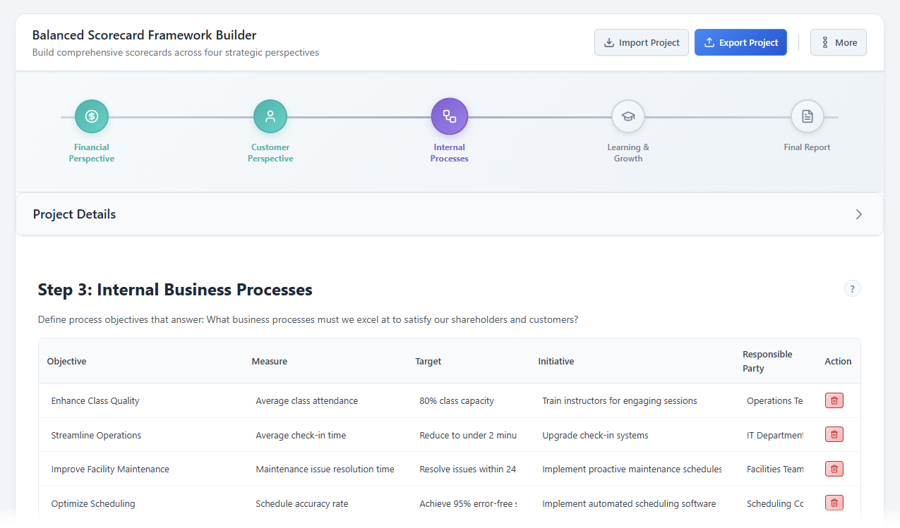Select the Maintenance issue resolution time cell
This screenshot has height=528, width=900.
[x=325, y=468]
